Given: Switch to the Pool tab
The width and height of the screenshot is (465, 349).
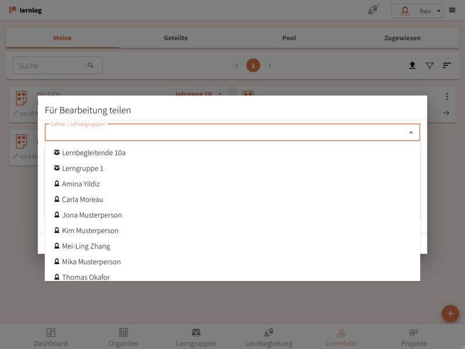Looking at the screenshot, I should [x=289, y=38].
